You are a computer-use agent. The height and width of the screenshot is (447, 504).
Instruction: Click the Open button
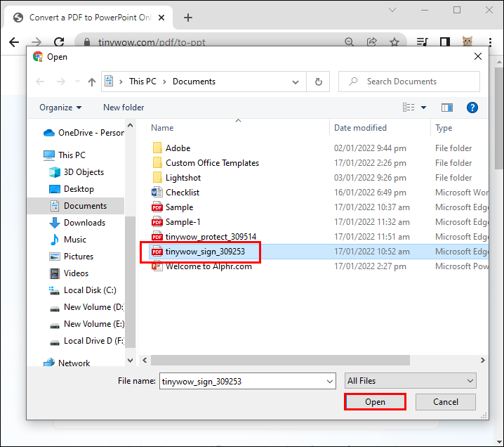(375, 402)
